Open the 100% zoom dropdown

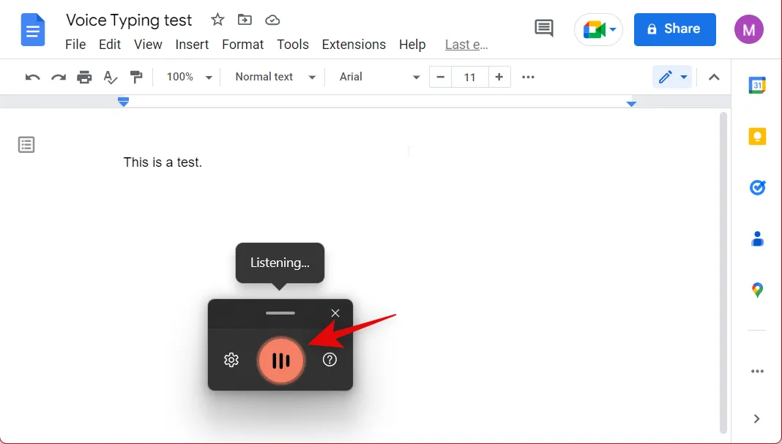point(189,77)
